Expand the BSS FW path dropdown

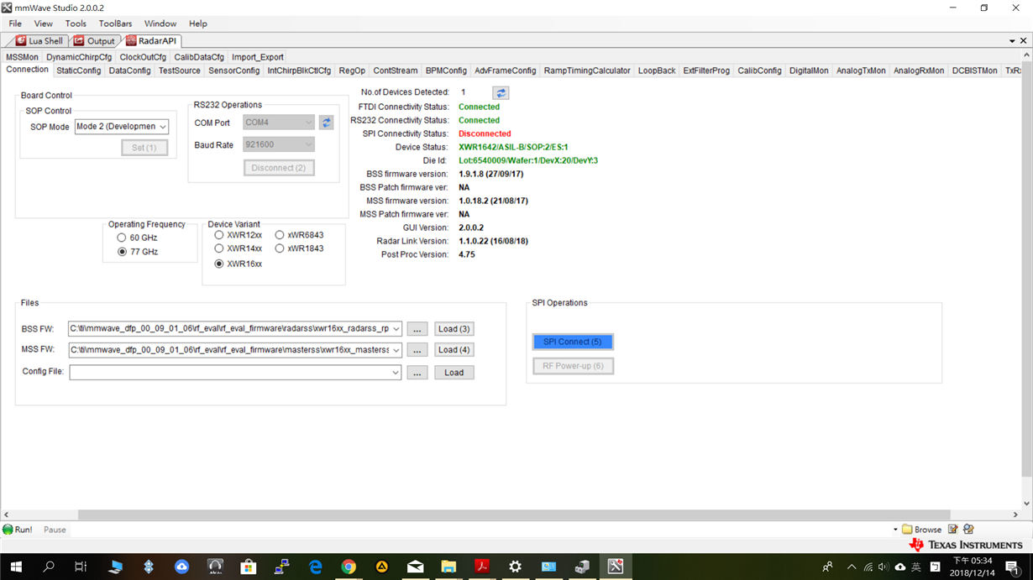pos(396,329)
